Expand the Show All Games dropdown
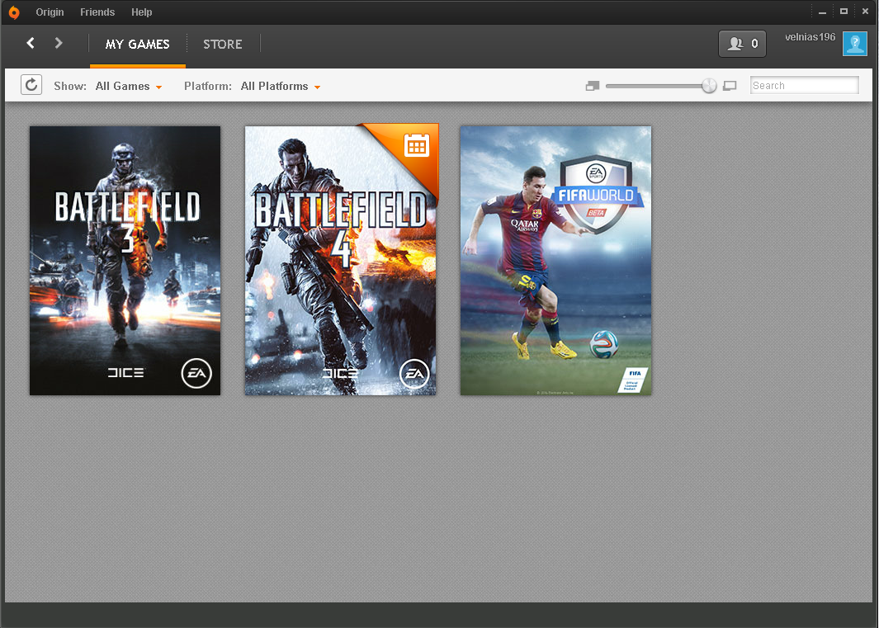Image resolution: width=879 pixels, height=628 pixels. pyautogui.click(x=129, y=87)
